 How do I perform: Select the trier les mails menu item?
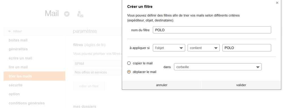coord(34,76)
